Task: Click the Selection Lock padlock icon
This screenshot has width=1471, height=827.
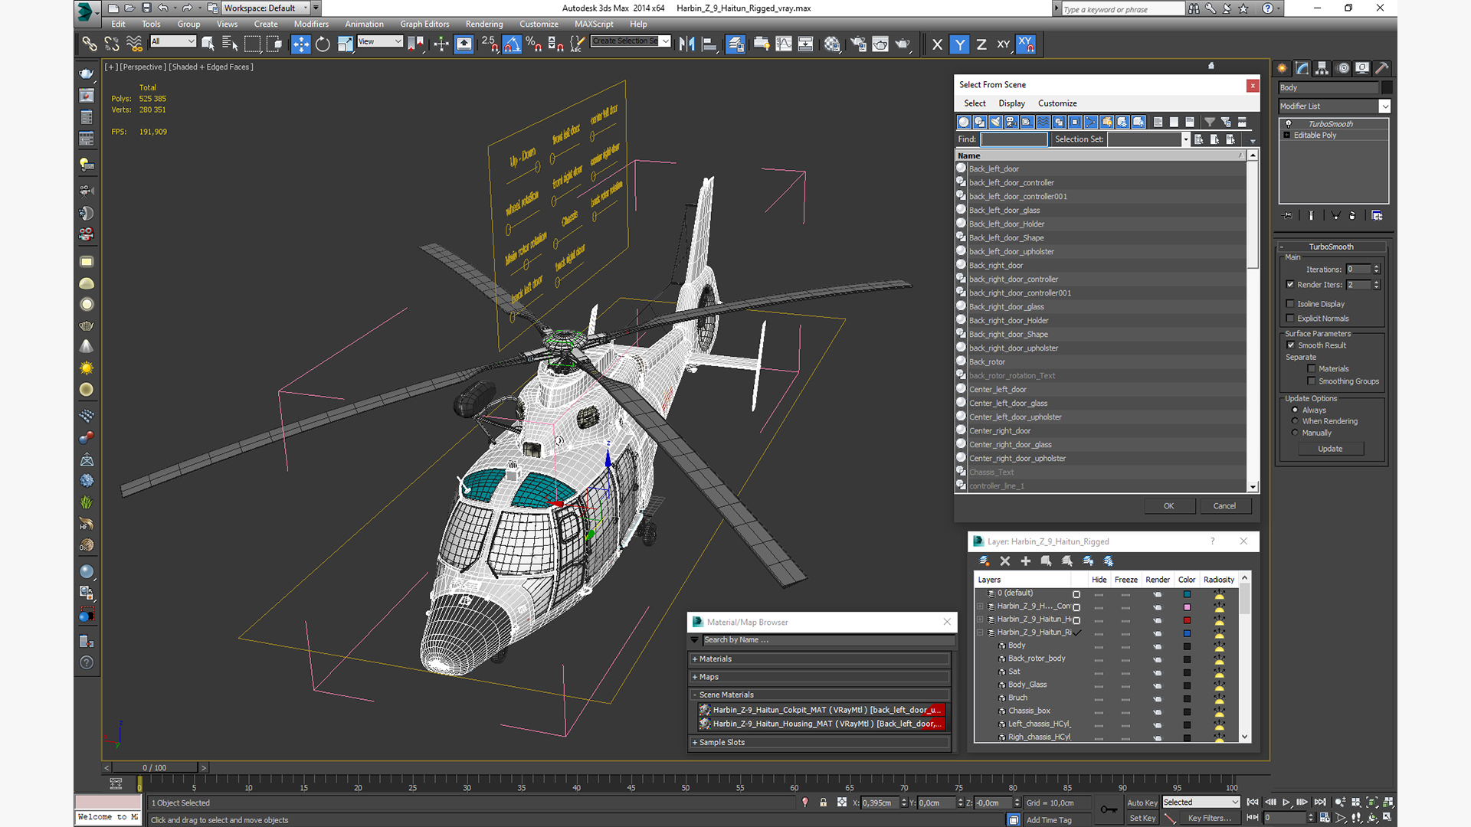Action: [x=823, y=802]
